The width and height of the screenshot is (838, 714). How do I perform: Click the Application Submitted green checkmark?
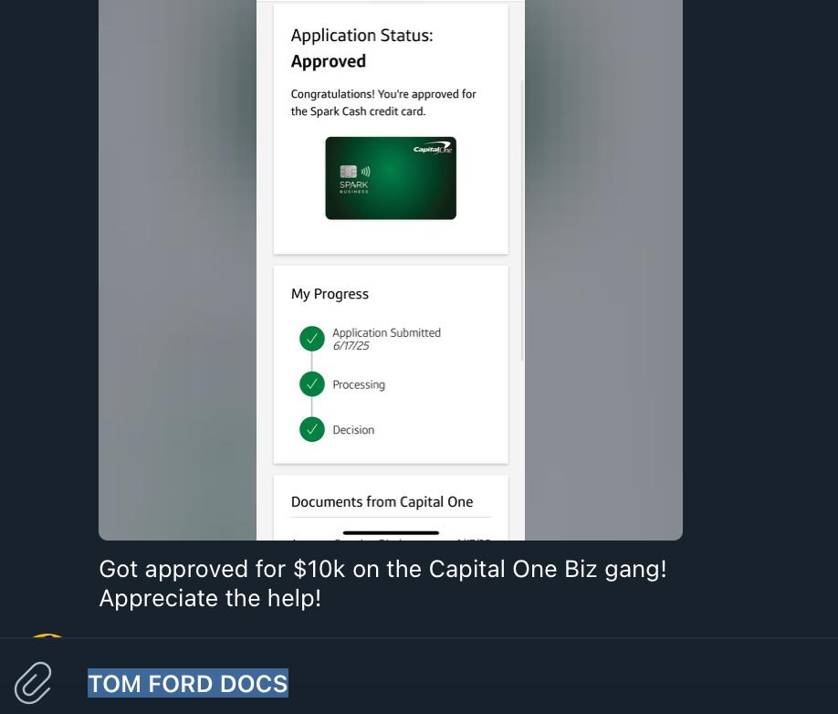pos(312,339)
